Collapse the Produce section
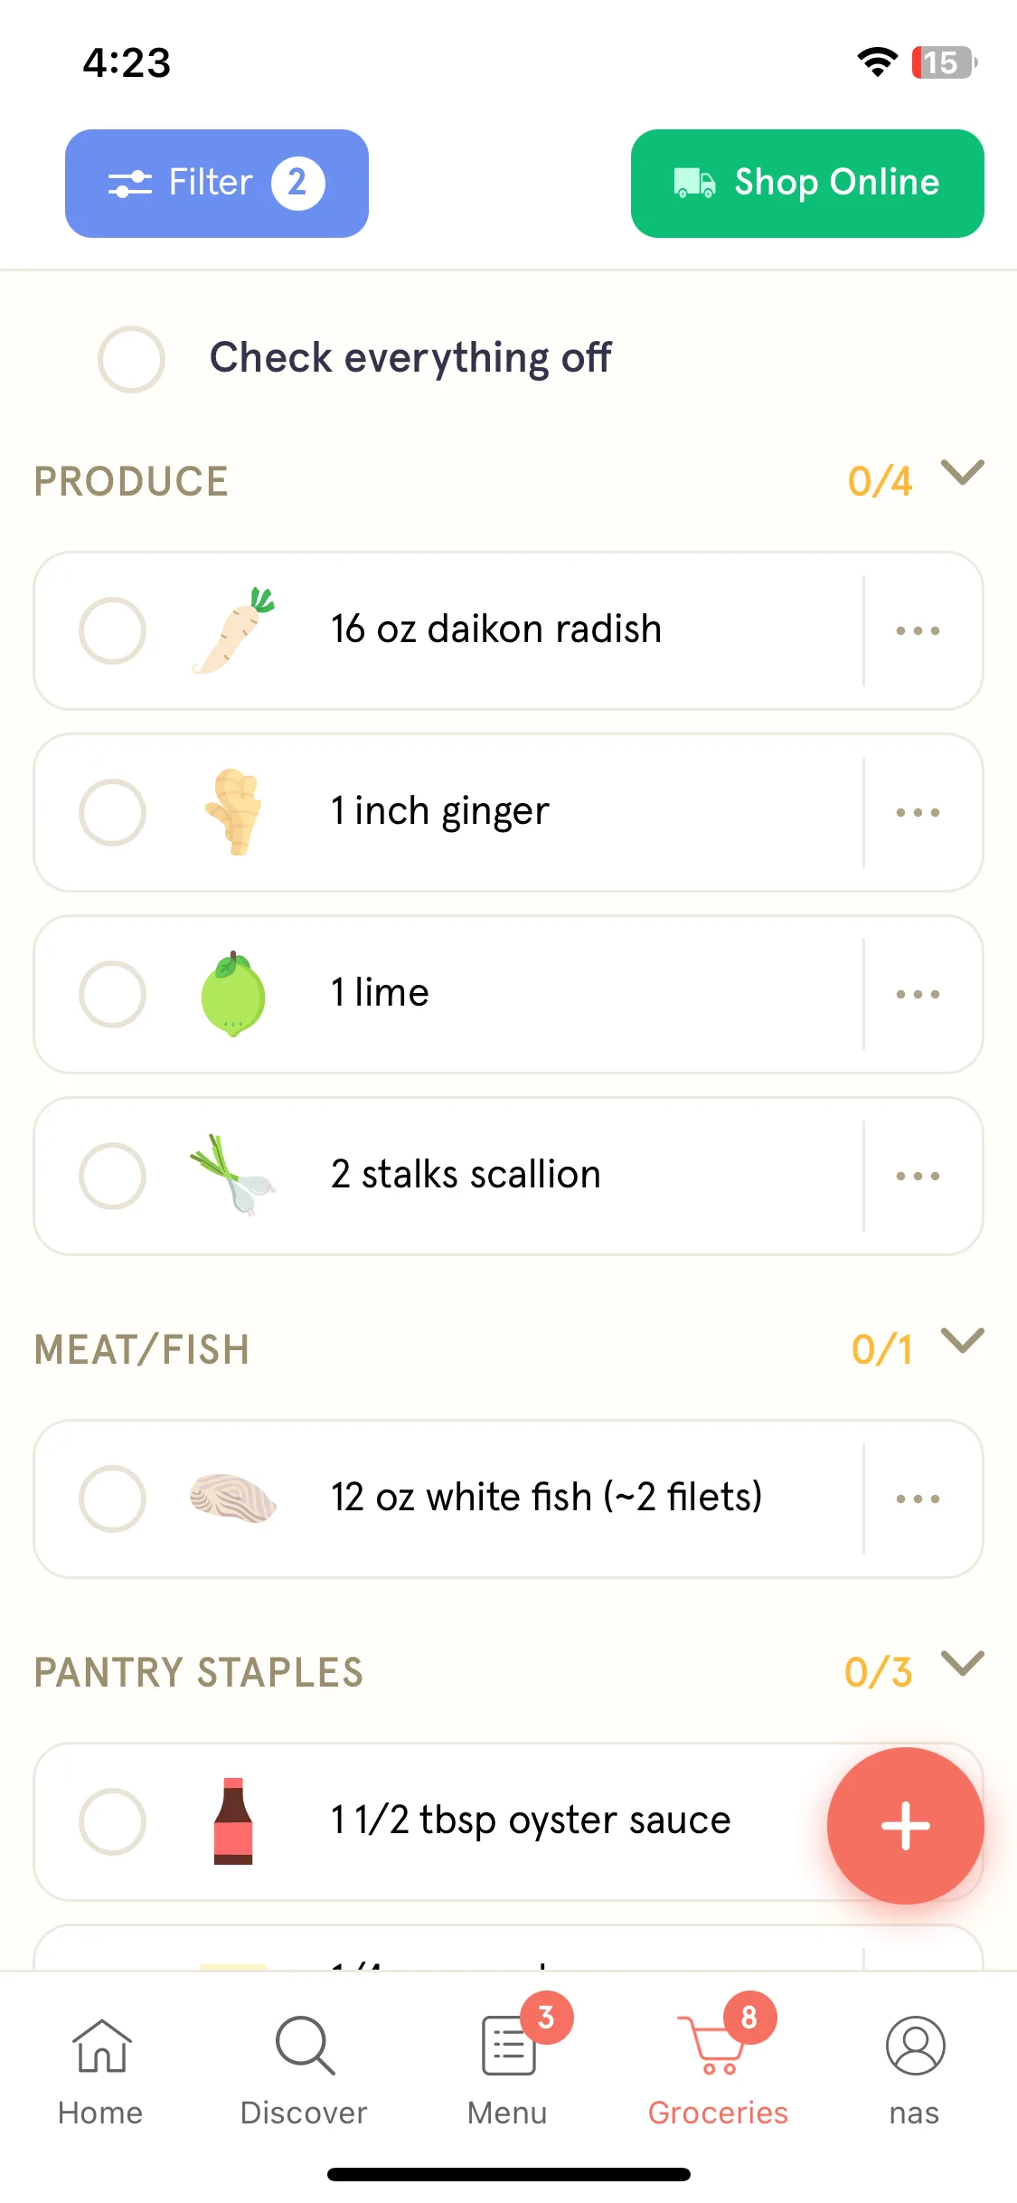This screenshot has height=2203, width=1017. click(x=962, y=473)
